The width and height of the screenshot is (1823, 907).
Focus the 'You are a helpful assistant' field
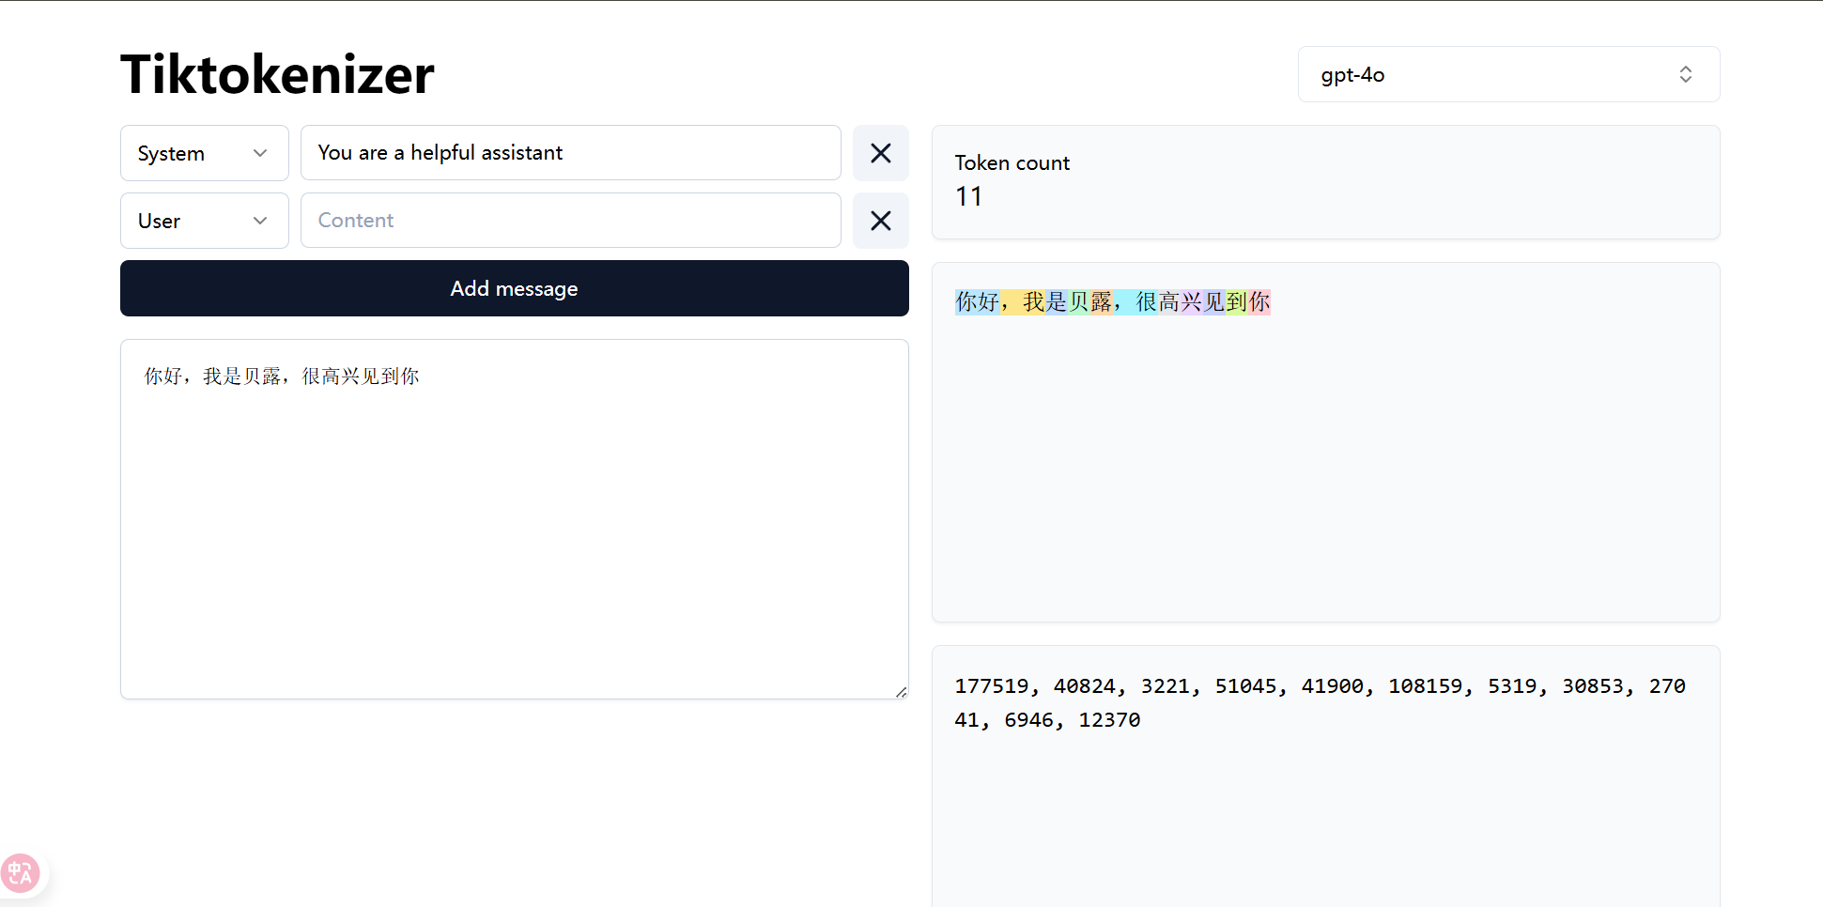click(570, 153)
